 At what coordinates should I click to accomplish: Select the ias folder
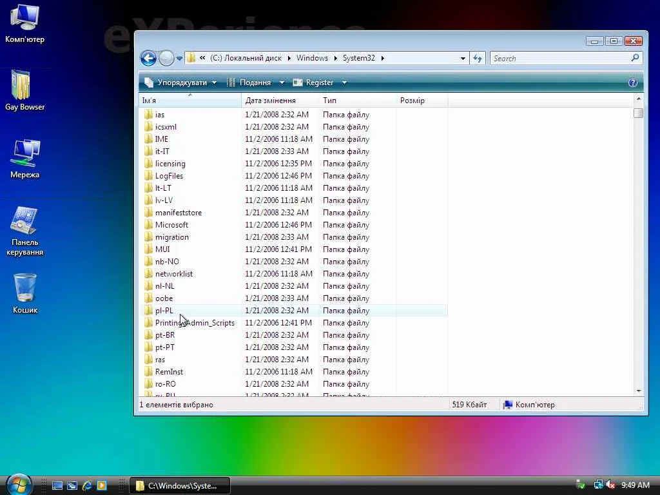(x=160, y=115)
